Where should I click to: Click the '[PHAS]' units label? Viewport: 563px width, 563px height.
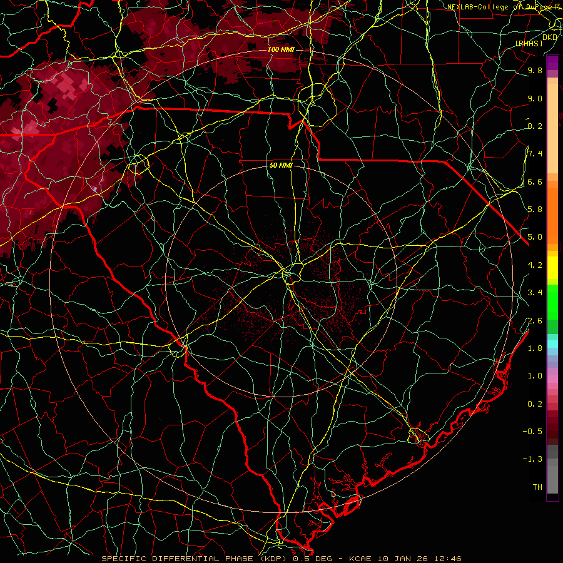click(x=529, y=43)
